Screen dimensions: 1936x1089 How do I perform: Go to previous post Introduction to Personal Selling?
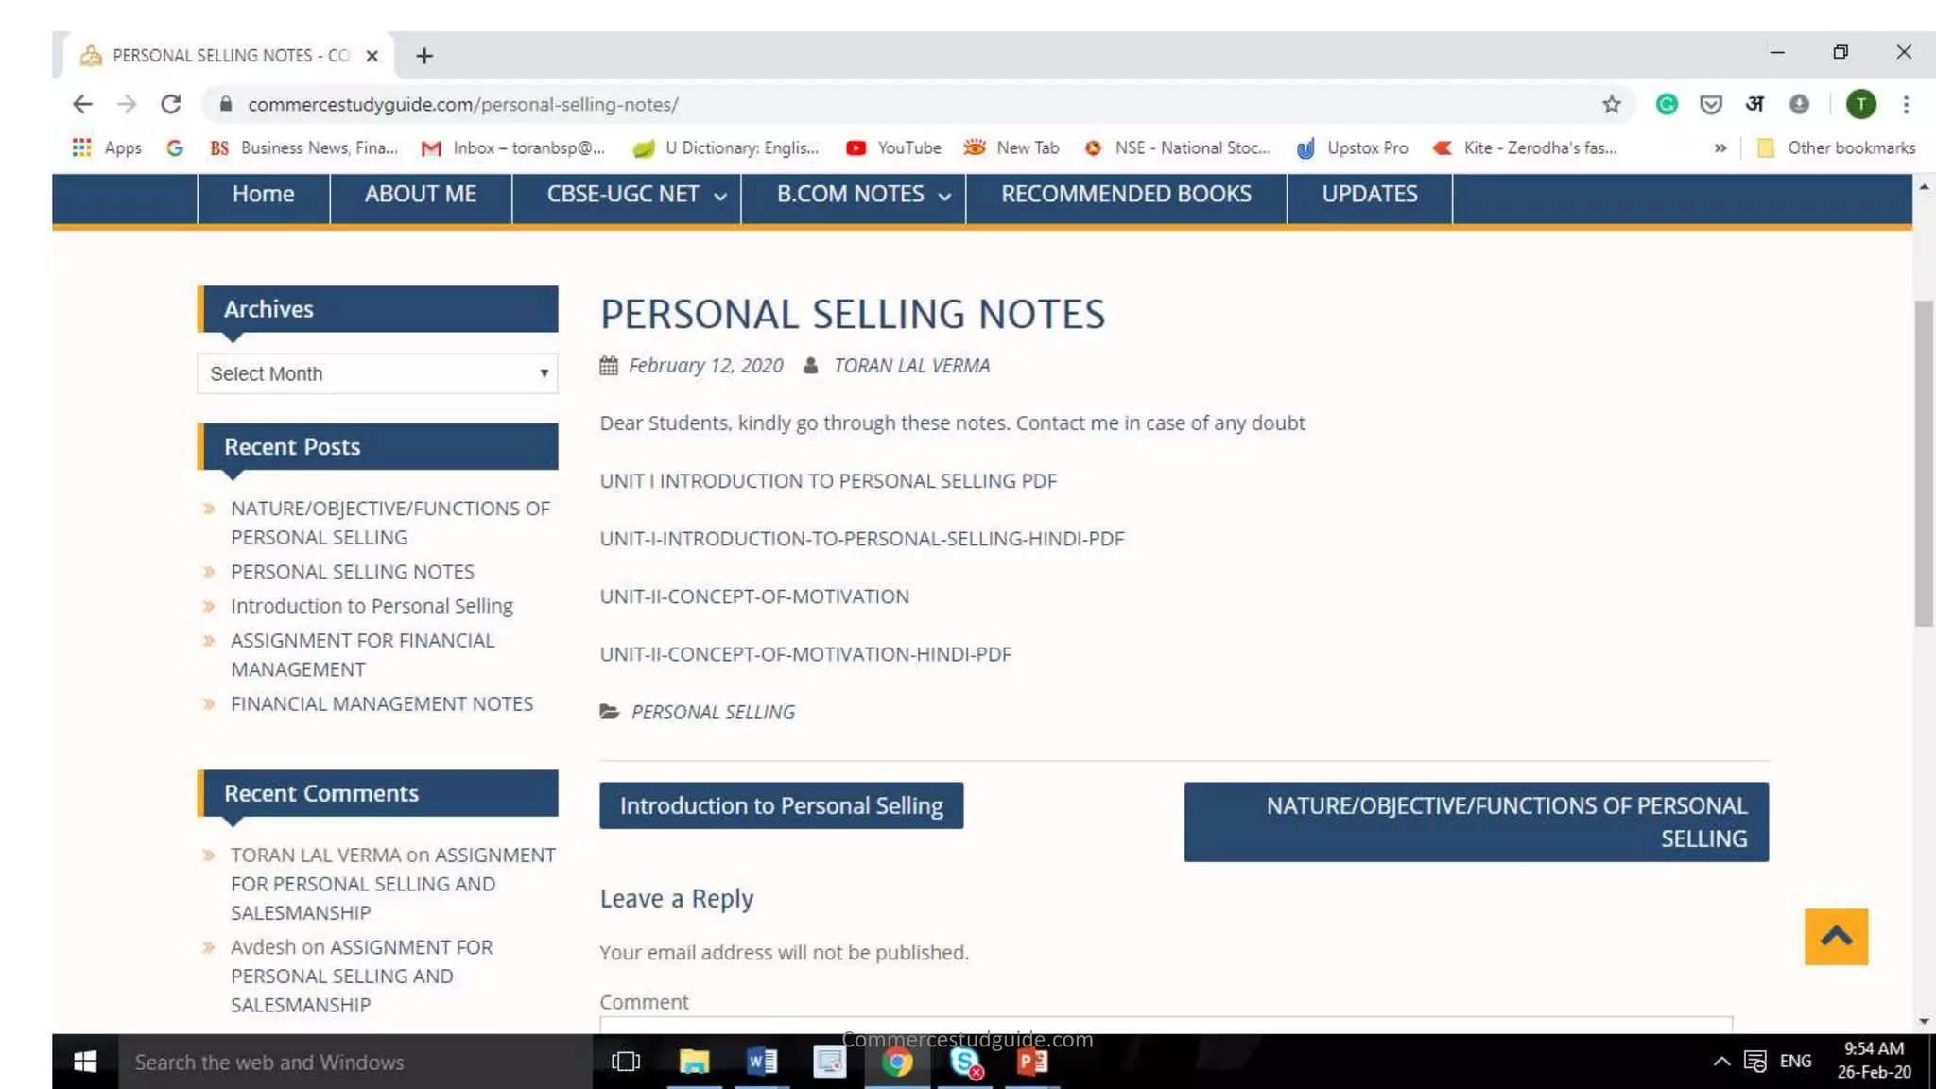781,805
